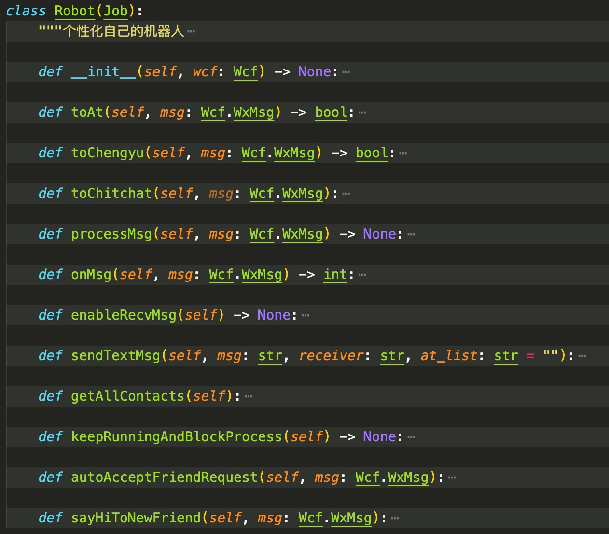Expand folded toAt method ellipsis
Viewport: 609px width, 534px height.
click(362, 113)
